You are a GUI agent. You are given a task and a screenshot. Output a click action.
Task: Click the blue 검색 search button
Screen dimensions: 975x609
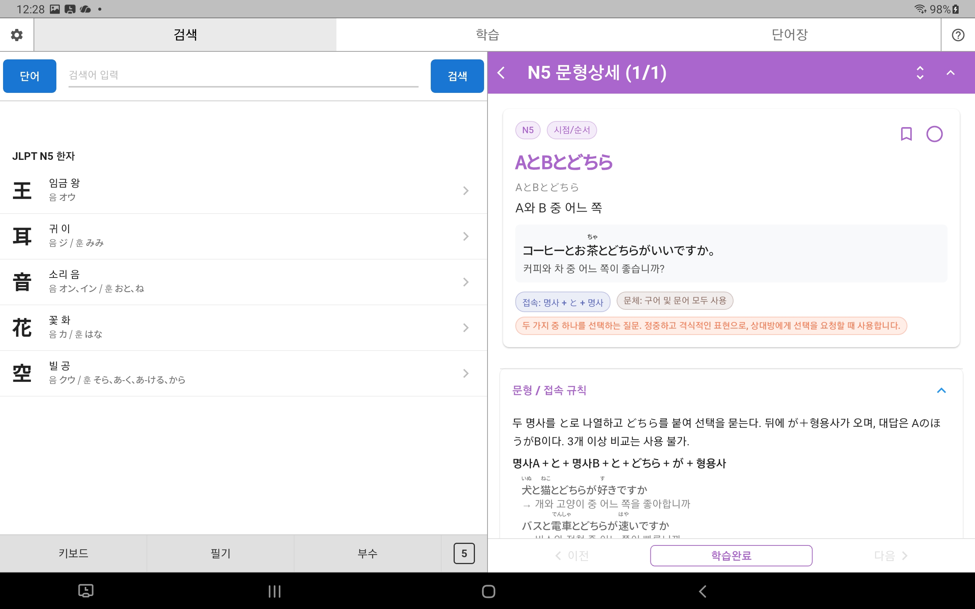pos(457,76)
